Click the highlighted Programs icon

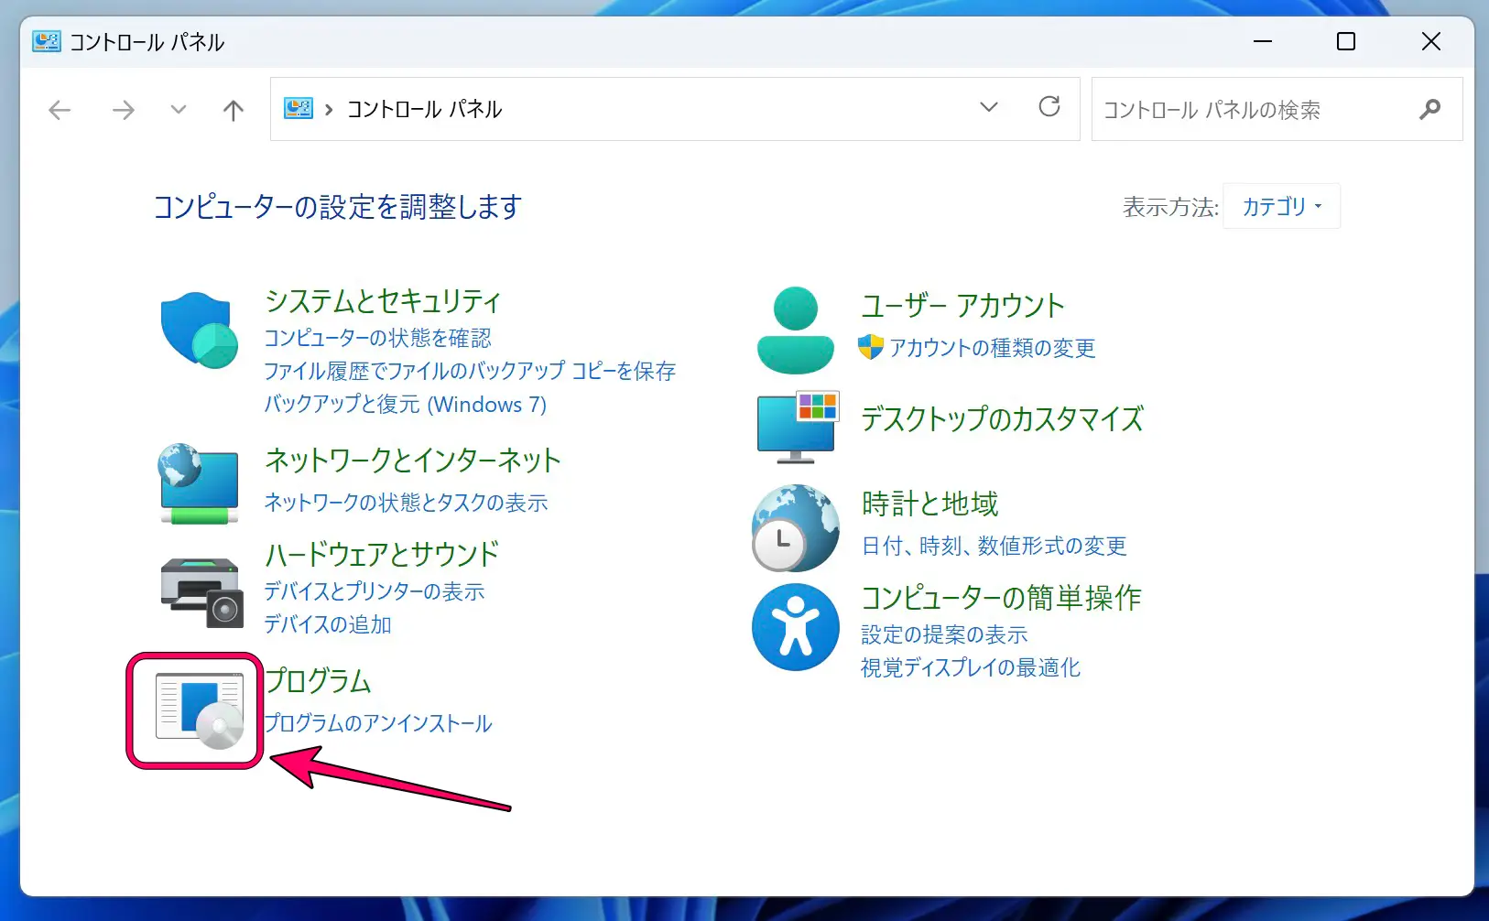199,710
